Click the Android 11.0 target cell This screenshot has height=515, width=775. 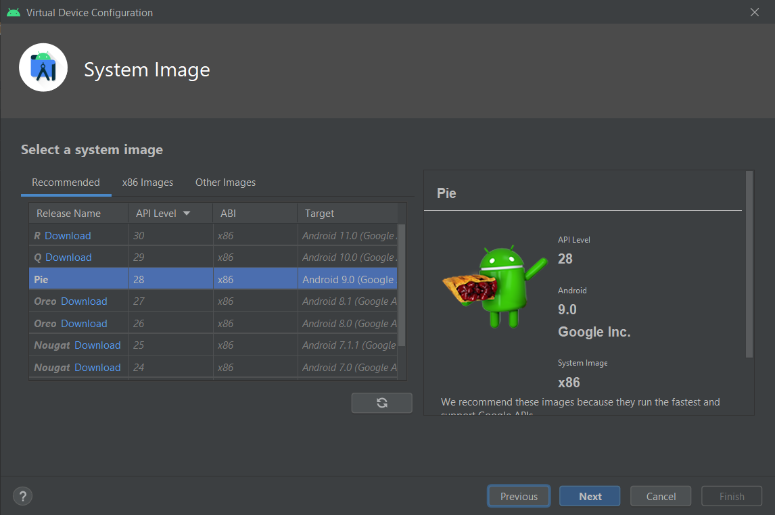(x=348, y=235)
